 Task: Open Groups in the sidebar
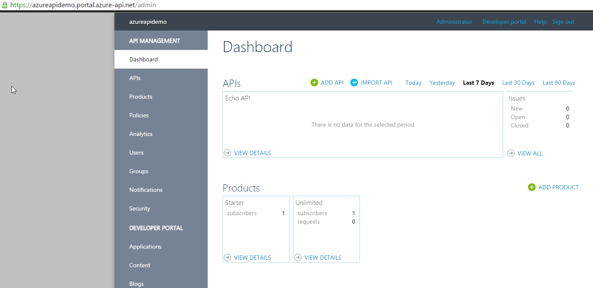click(161, 171)
